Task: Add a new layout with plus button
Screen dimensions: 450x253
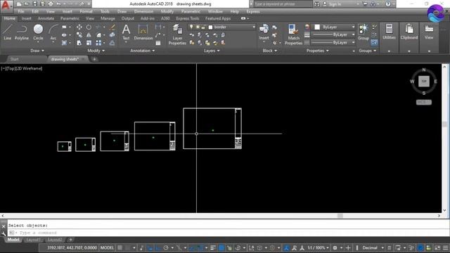Action: 70,240
